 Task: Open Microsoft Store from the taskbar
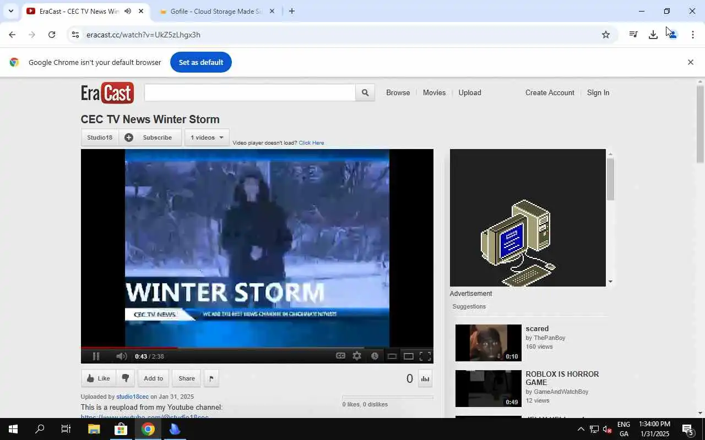pyautogui.click(x=121, y=430)
